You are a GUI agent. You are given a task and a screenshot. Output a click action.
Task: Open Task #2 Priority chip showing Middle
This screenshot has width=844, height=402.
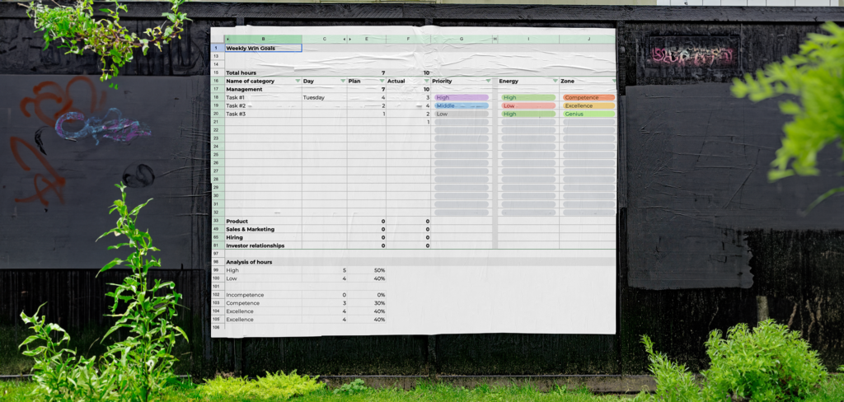(x=462, y=106)
